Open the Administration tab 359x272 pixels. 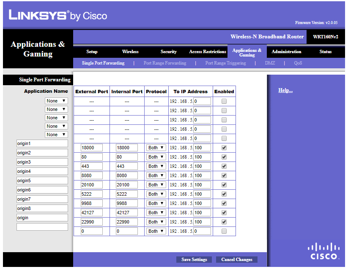tap(286, 51)
